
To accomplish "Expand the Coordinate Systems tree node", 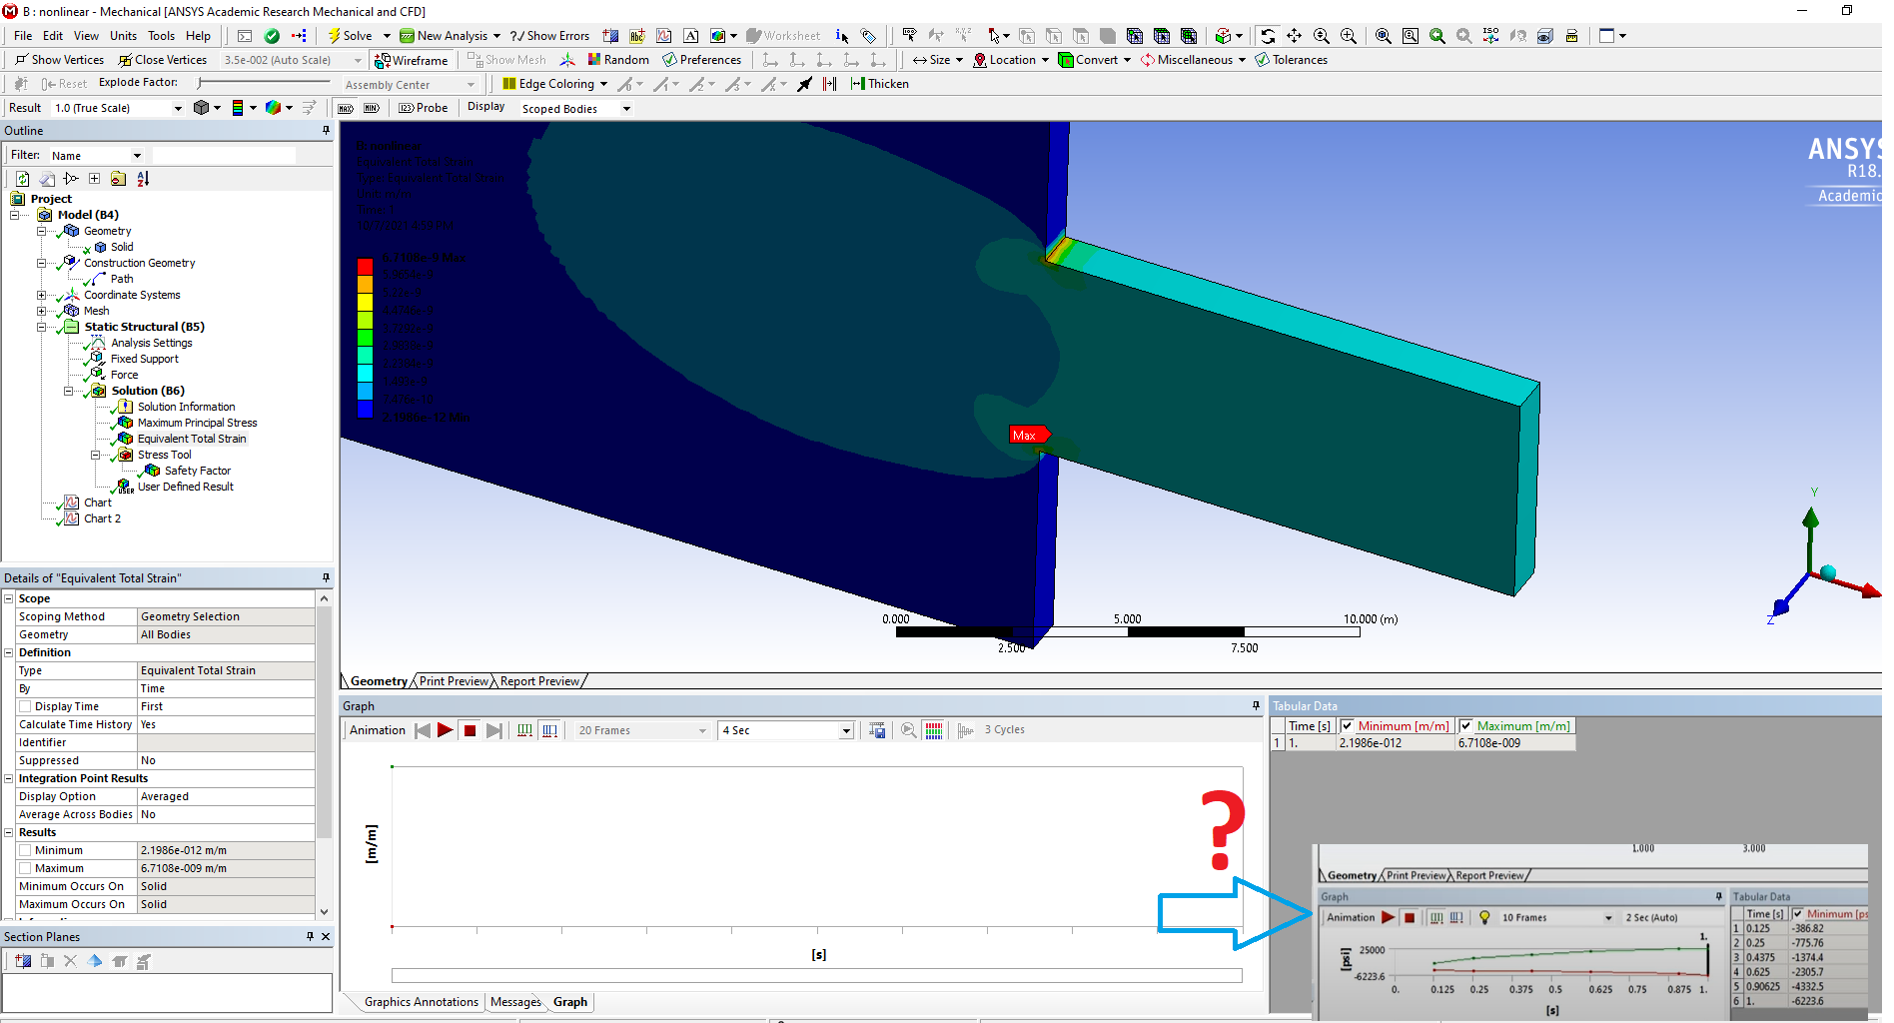I will [41, 295].
